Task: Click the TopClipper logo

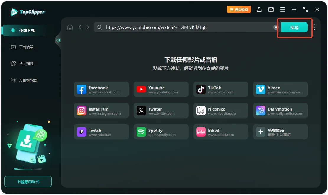Action: [27, 12]
